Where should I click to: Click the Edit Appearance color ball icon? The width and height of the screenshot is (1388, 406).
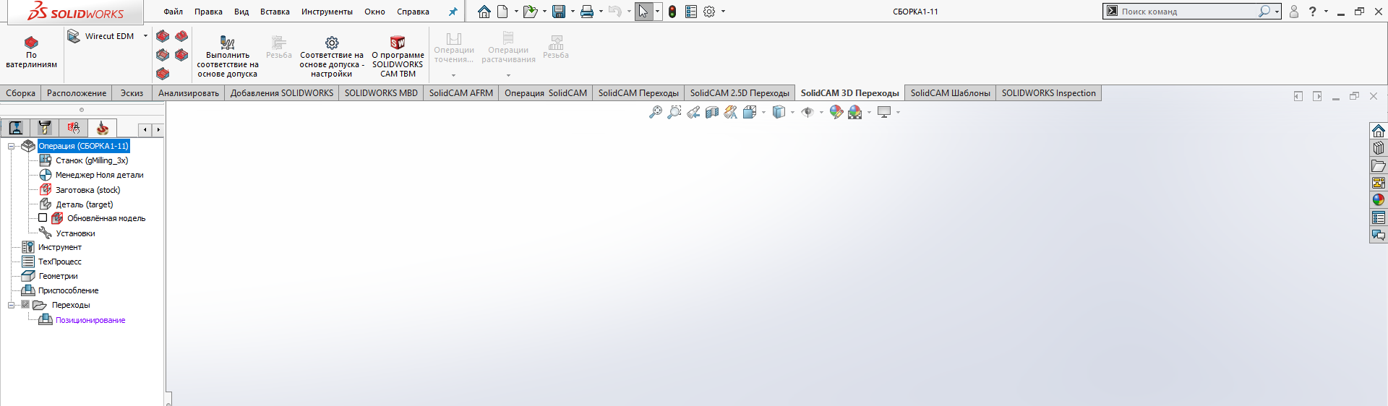pos(836,112)
